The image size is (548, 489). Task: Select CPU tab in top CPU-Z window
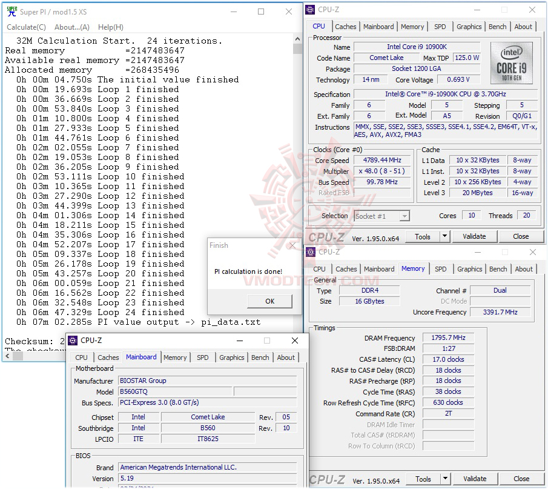(319, 26)
